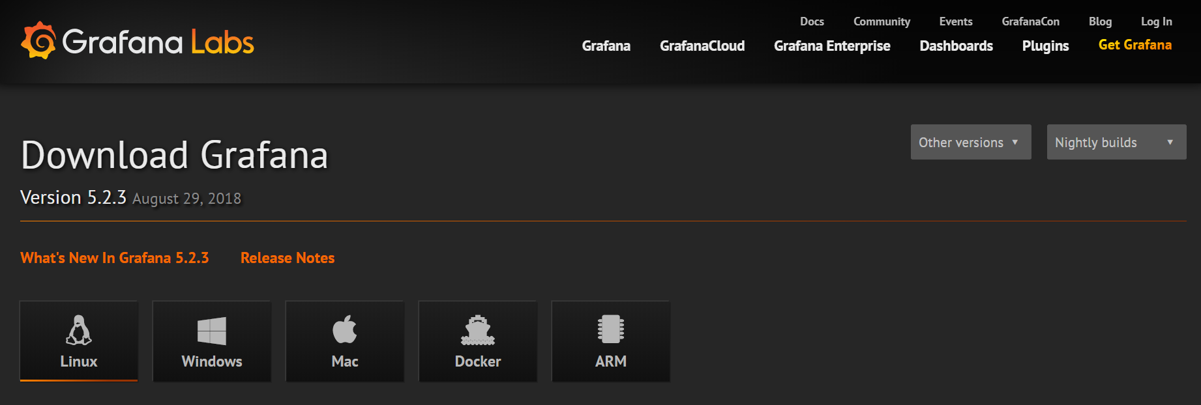Click the Grafana Labs wordmark text
1201x405 pixels.
(x=158, y=42)
